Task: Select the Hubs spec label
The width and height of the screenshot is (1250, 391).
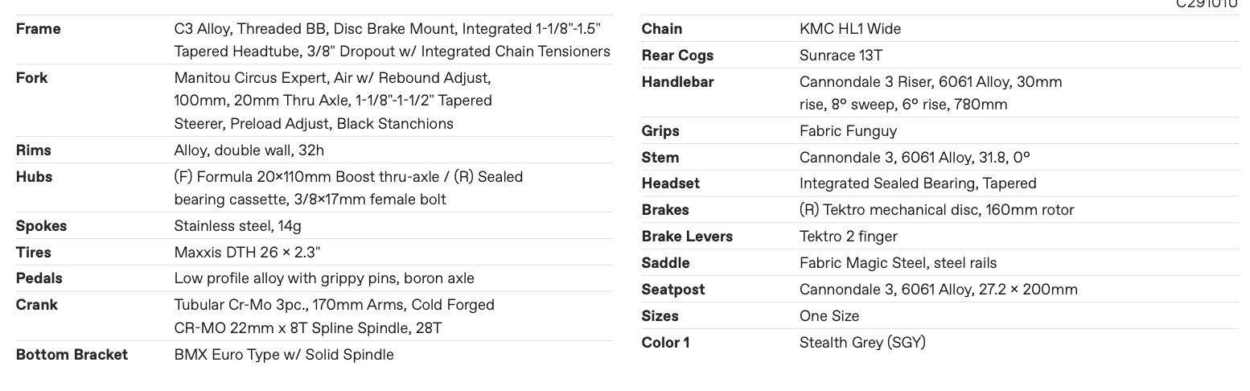Action: point(34,177)
